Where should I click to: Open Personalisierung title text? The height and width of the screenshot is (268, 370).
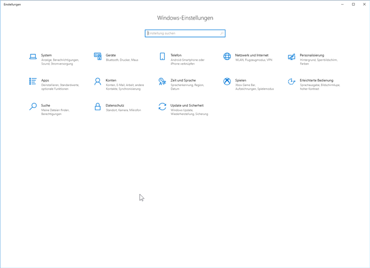coord(312,55)
